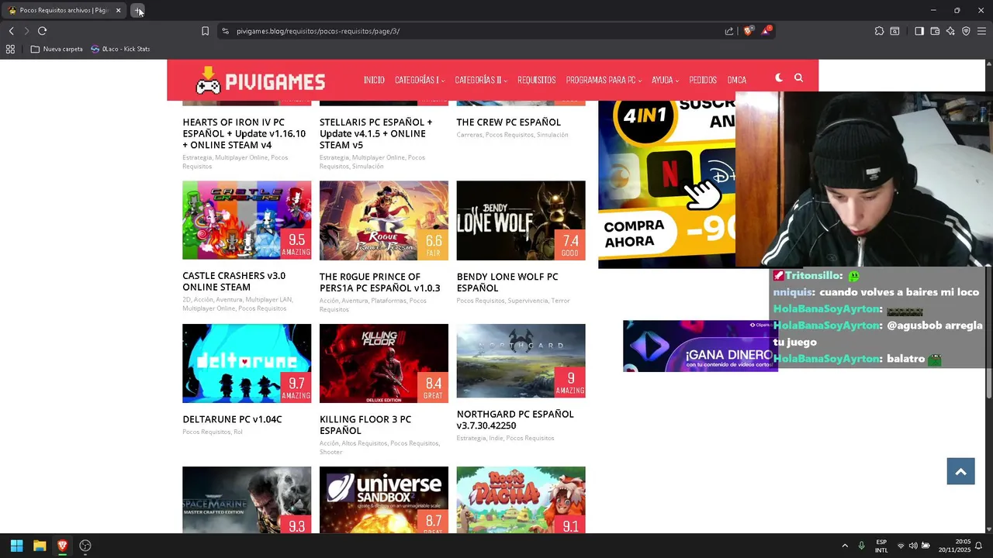Click Space Marine thumbnail image
The height and width of the screenshot is (558, 993).
tap(247, 499)
